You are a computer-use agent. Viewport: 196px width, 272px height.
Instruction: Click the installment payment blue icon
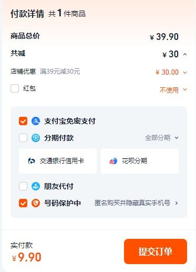click(x=36, y=138)
